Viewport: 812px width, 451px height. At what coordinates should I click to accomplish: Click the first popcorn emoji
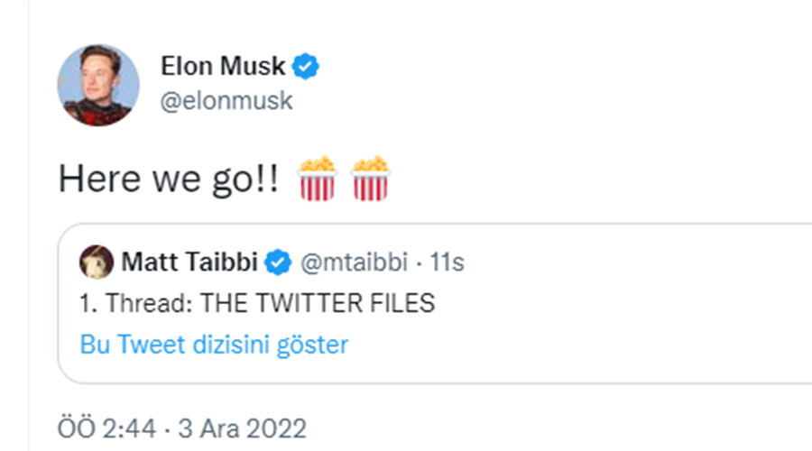point(317,178)
